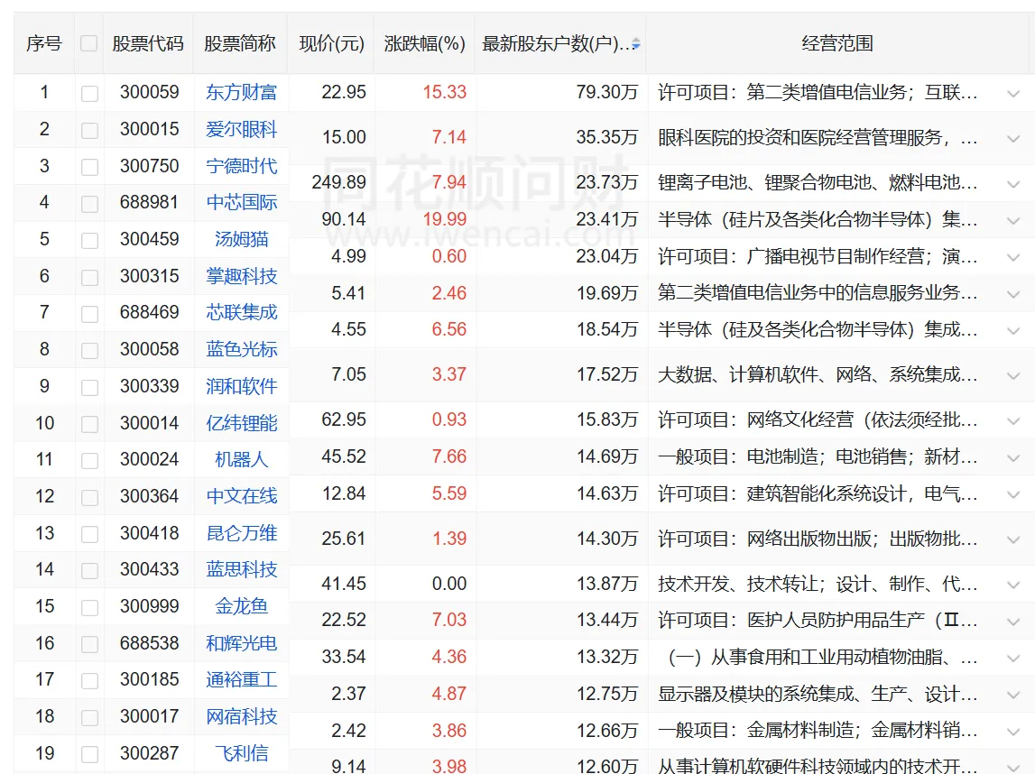
Task: Expand the 技术开发、技术转让 scope chevron
Action: [x=1012, y=585]
